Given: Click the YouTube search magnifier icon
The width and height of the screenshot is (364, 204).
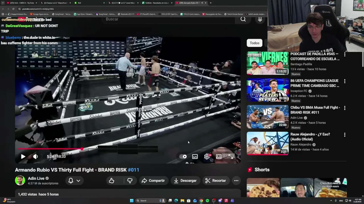Looking at the screenshot, I should coord(243,19).
